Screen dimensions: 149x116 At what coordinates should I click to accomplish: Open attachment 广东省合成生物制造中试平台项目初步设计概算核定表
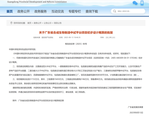41,101
